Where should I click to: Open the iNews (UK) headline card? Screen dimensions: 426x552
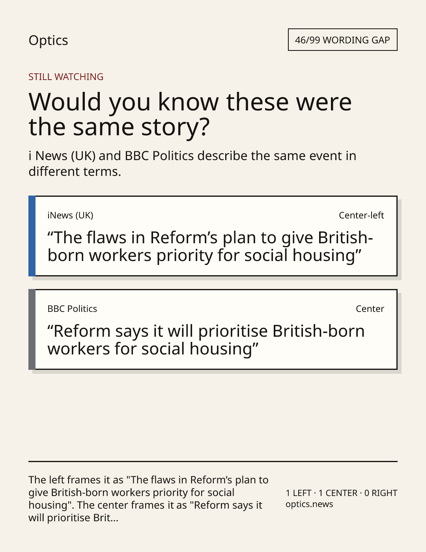(x=213, y=236)
